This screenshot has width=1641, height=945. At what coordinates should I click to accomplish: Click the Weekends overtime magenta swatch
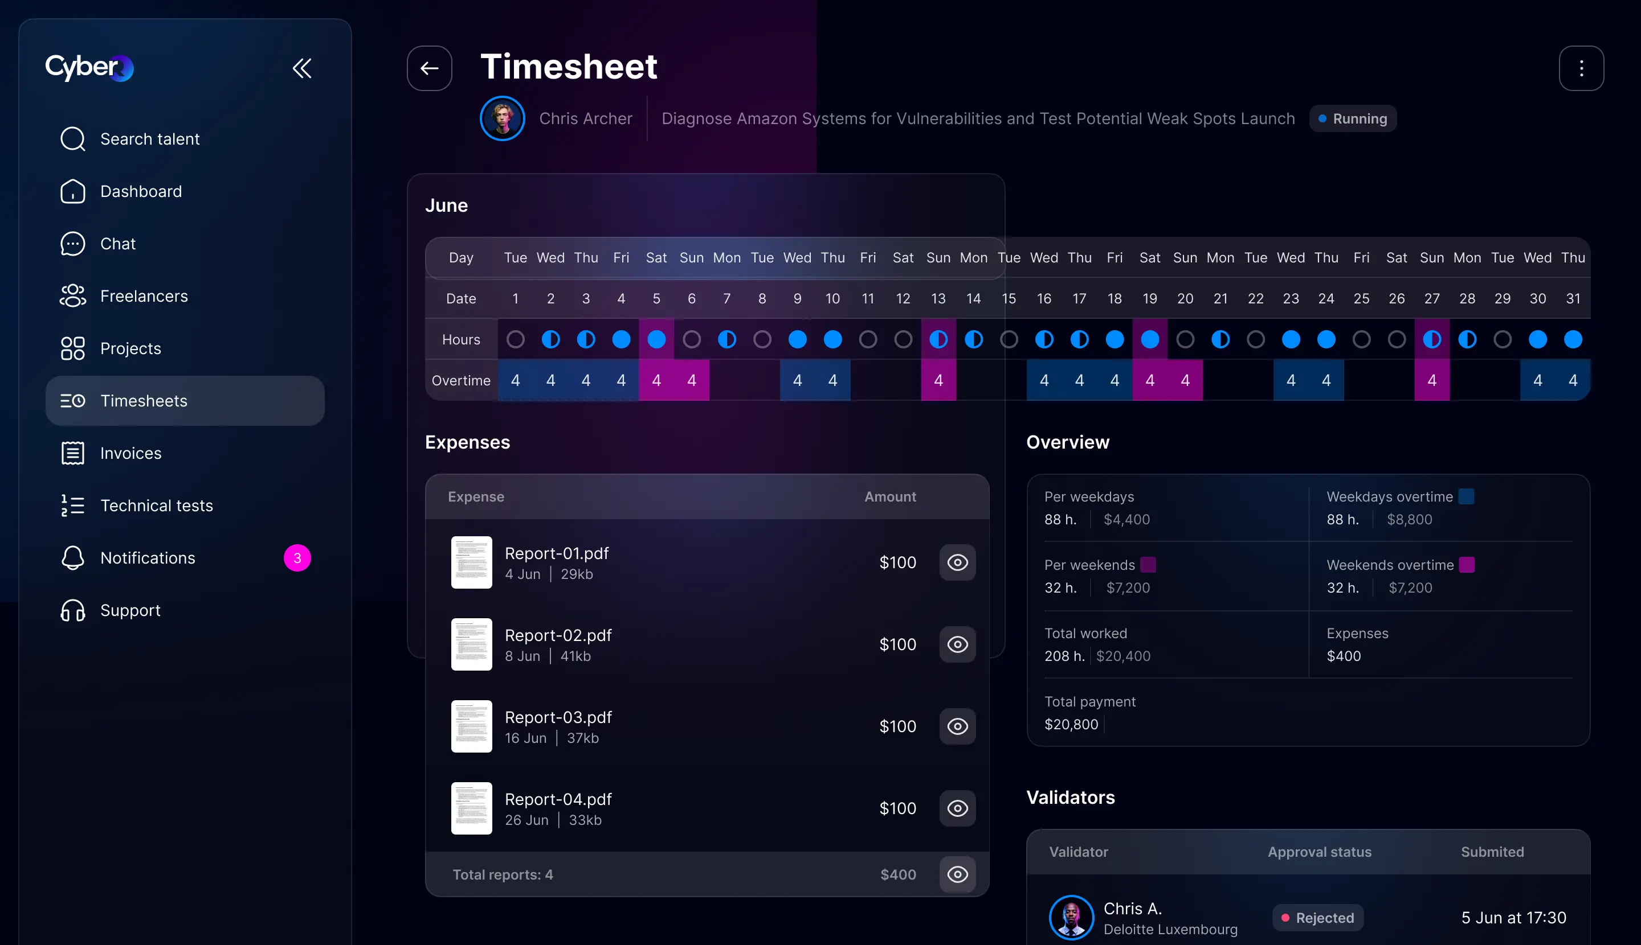pyautogui.click(x=1466, y=565)
